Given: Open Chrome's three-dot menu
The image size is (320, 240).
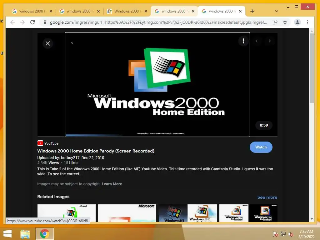Looking at the screenshot, I should pyautogui.click(x=307, y=22).
